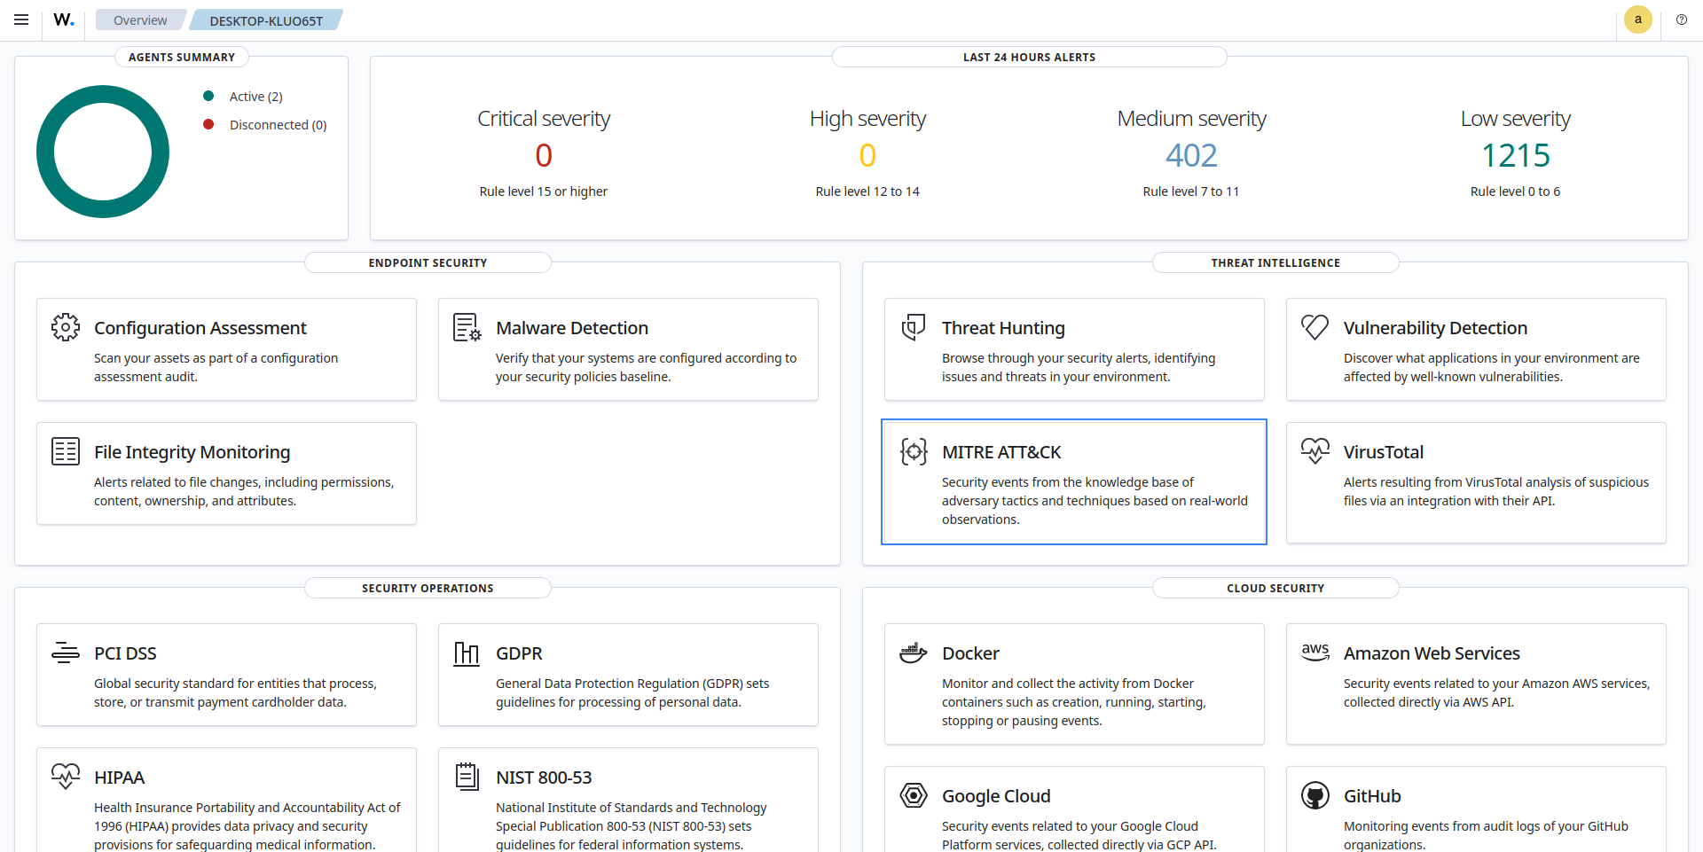Click the Wazuh logo icon
This screenshot has width=1703, height=852.
point(64,20)
